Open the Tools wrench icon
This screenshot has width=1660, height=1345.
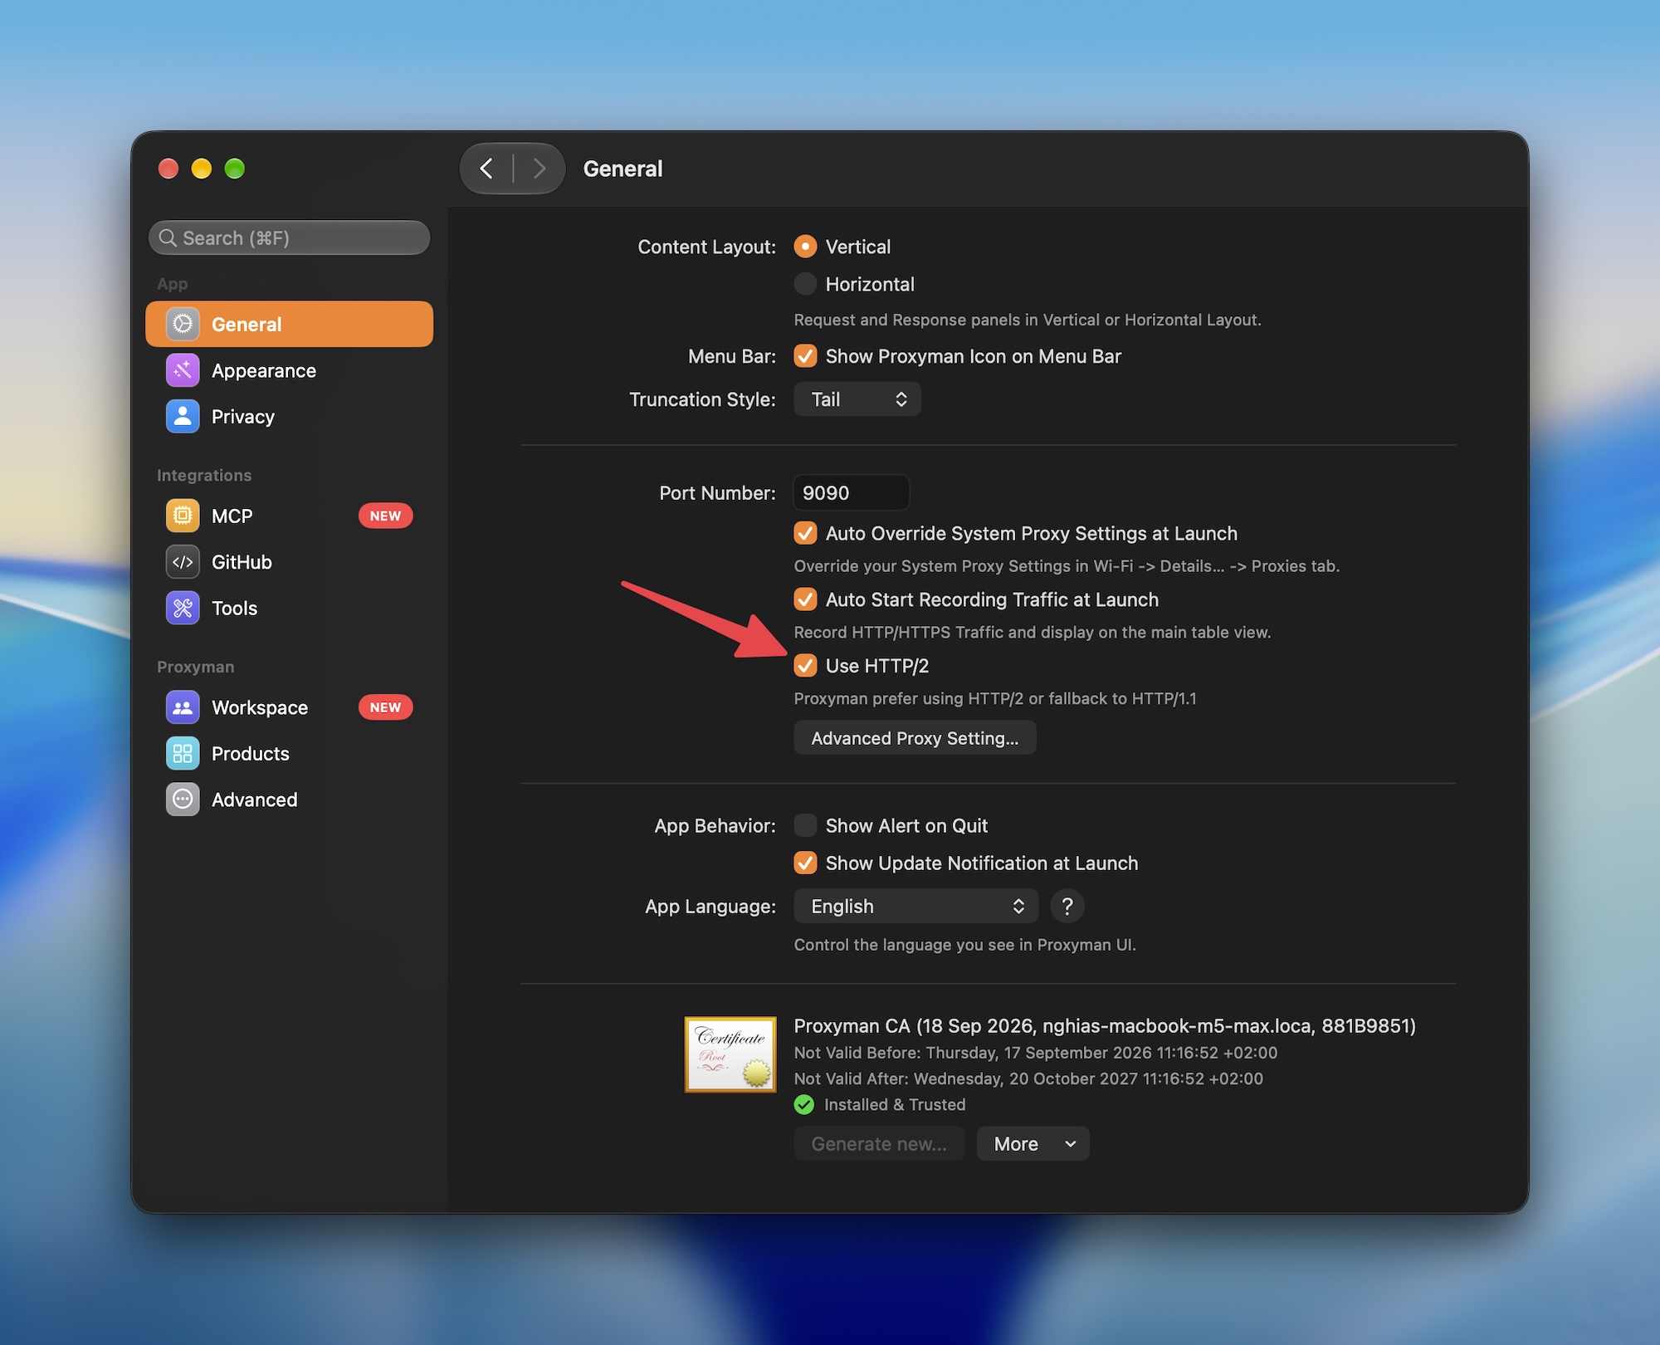(x=183, y=608)
